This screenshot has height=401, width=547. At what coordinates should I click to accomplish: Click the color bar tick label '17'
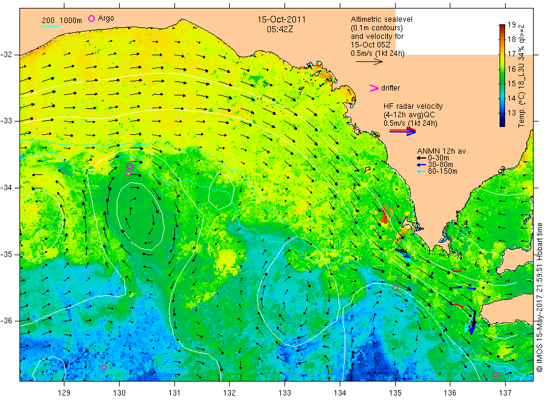coord(511,54)
